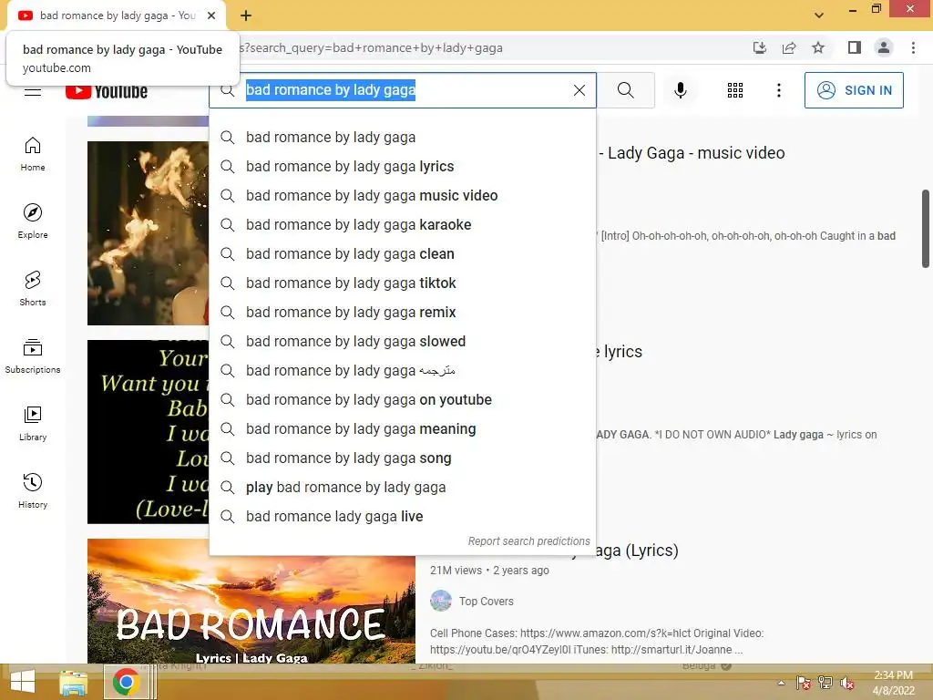Click the share page icon in address bar
Viewport: 933px width, 700px height.
[789, 47]
